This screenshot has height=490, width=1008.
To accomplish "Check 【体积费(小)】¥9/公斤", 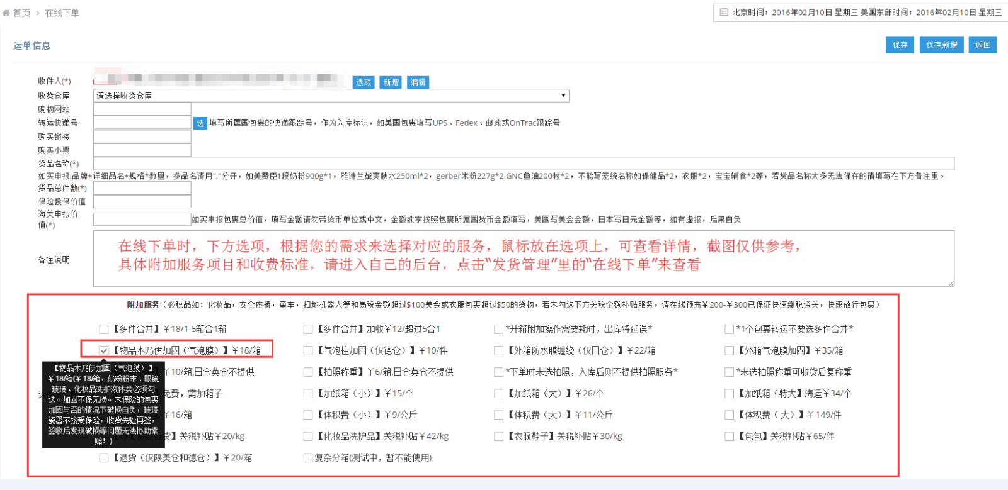I will 308,415.
